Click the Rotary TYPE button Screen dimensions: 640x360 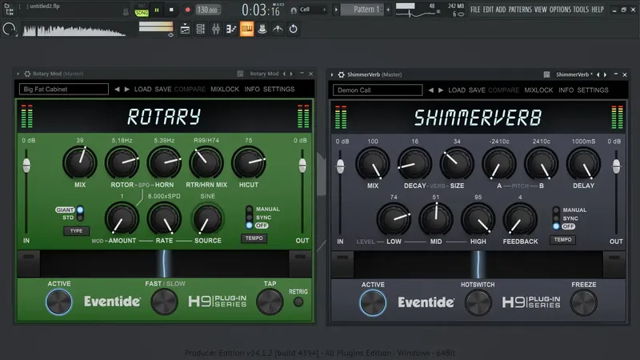tap(76, 231)
